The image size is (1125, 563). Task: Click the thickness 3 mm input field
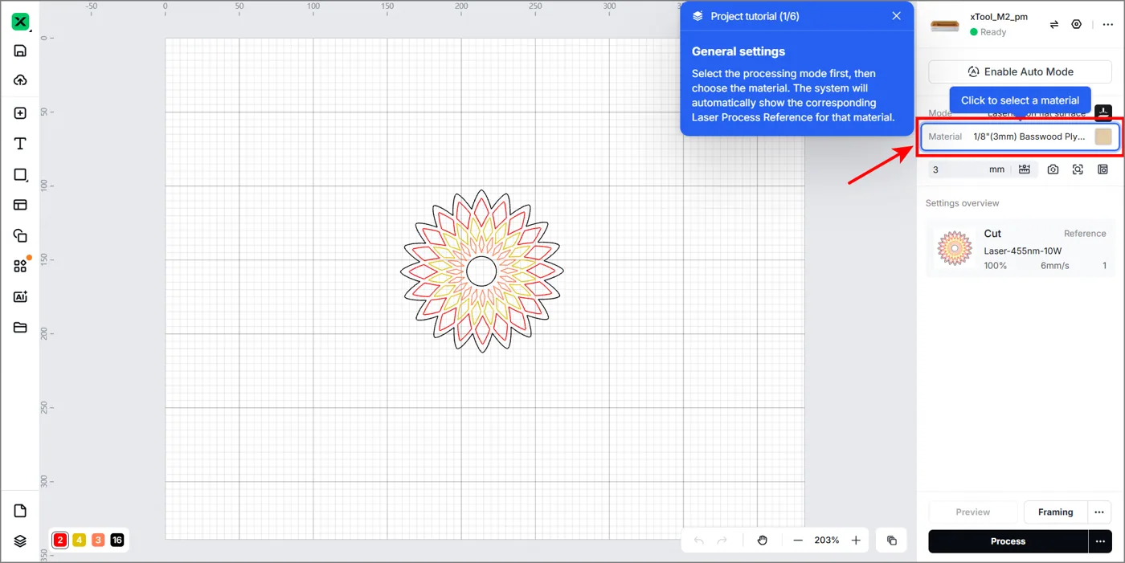[968, 169]
